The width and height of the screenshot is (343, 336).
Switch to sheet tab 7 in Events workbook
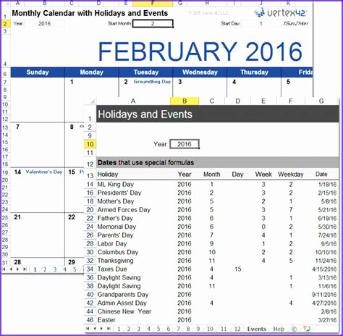click(178, 329)
